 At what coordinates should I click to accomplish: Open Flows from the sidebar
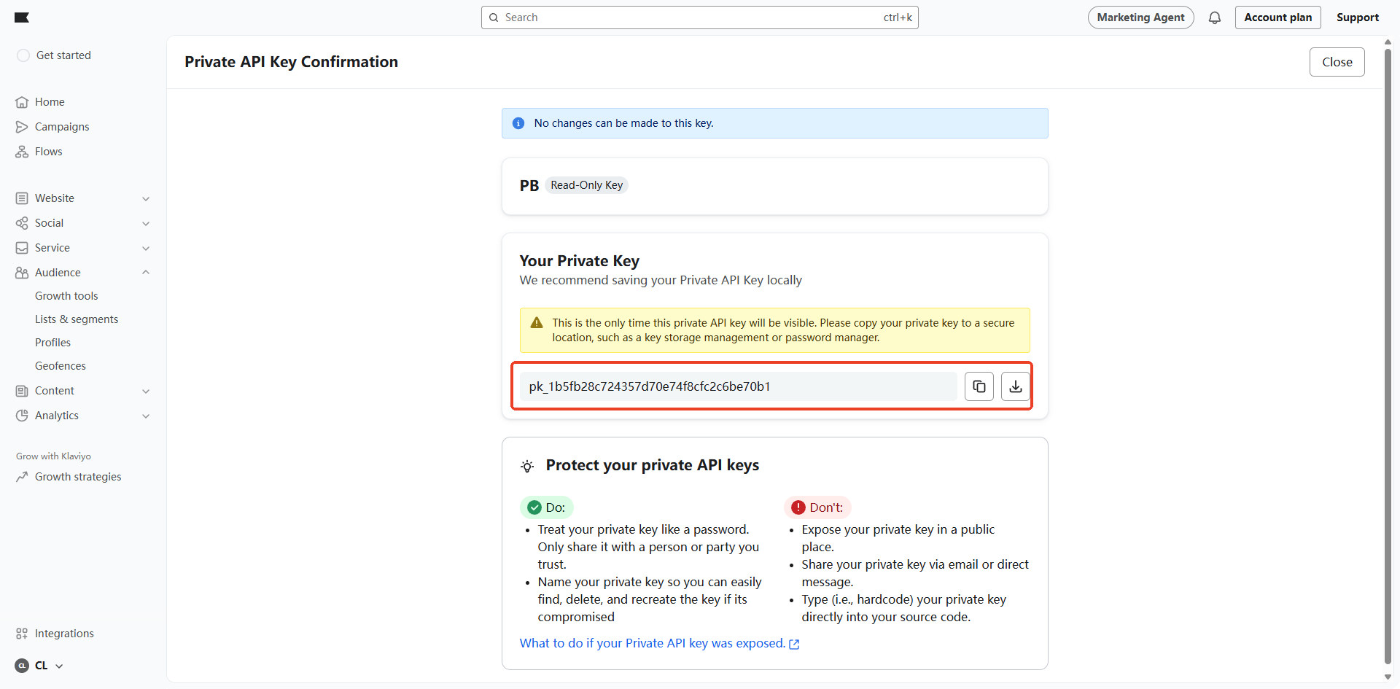[49, 152]
